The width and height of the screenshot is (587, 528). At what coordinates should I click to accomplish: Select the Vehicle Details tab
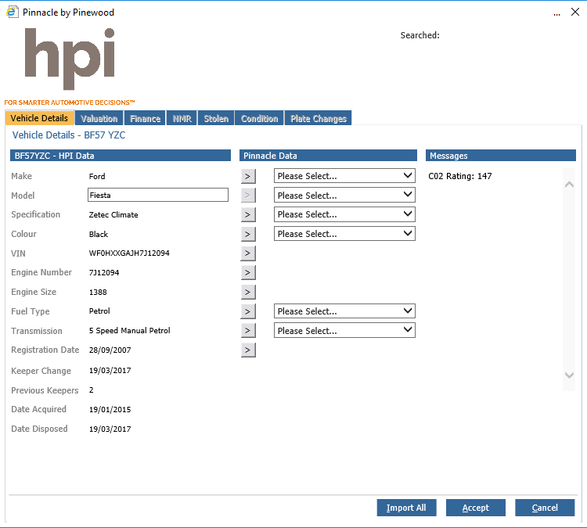pos(39,118)
